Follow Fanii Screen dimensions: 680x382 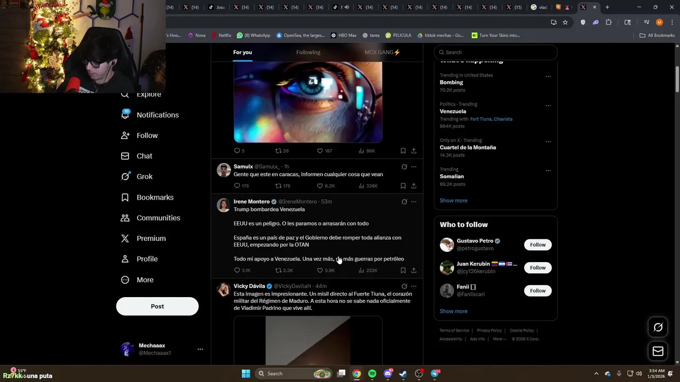click(x=538, y=290)
